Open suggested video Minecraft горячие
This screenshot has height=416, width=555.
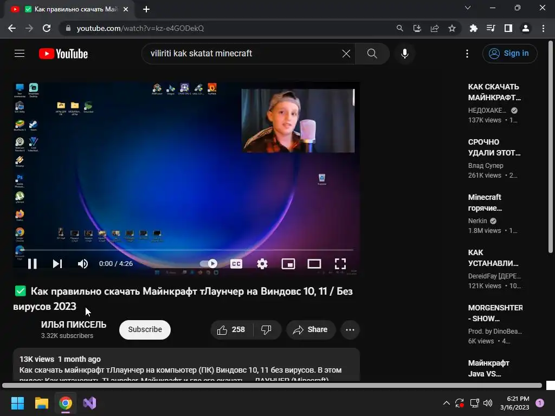point(485,203)
